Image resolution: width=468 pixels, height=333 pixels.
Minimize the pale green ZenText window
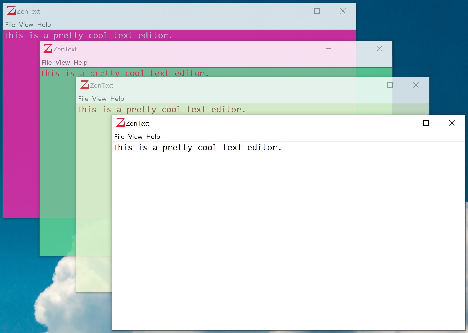click(x=365, y=85)
